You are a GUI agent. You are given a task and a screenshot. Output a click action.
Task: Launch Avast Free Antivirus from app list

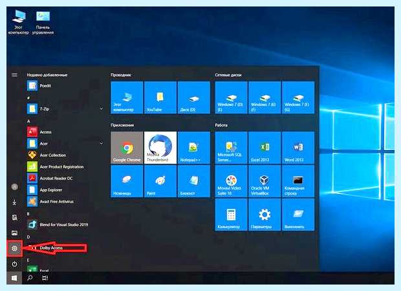coord(65,202)
